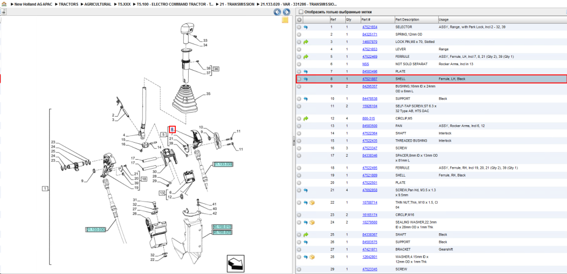Click the panel splitter handle between diagram and table
This screenshot has width=567, height=274.
click(294, 141)
